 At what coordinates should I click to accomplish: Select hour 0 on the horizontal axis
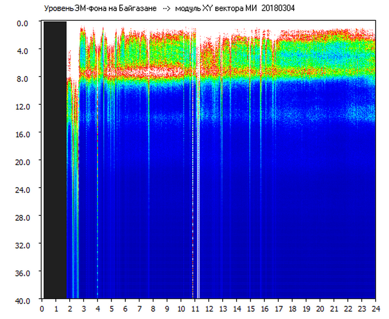tap(42, 309)
